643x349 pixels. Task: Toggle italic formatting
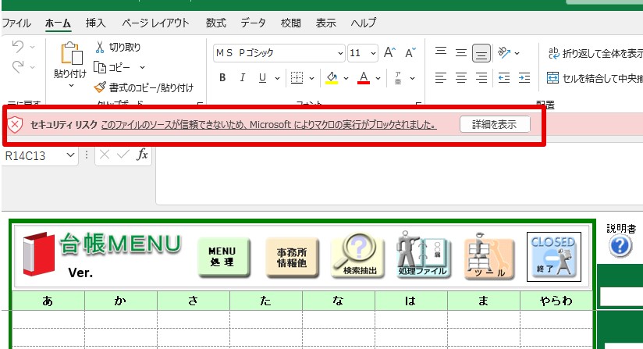242,78
